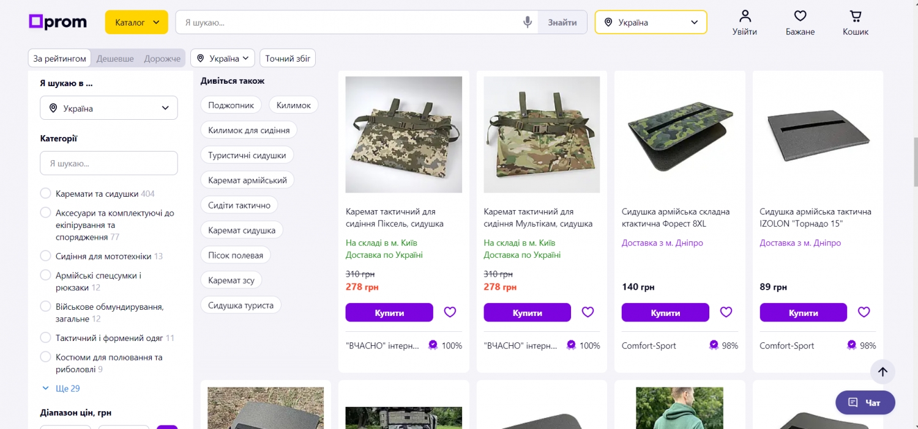The height and width of the screenshot is (429, 918).
Task: Open the user login icon Увійти
Action: tap(744, 23)
